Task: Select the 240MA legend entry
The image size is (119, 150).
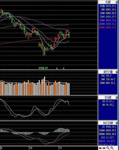Action: point(108,27)
